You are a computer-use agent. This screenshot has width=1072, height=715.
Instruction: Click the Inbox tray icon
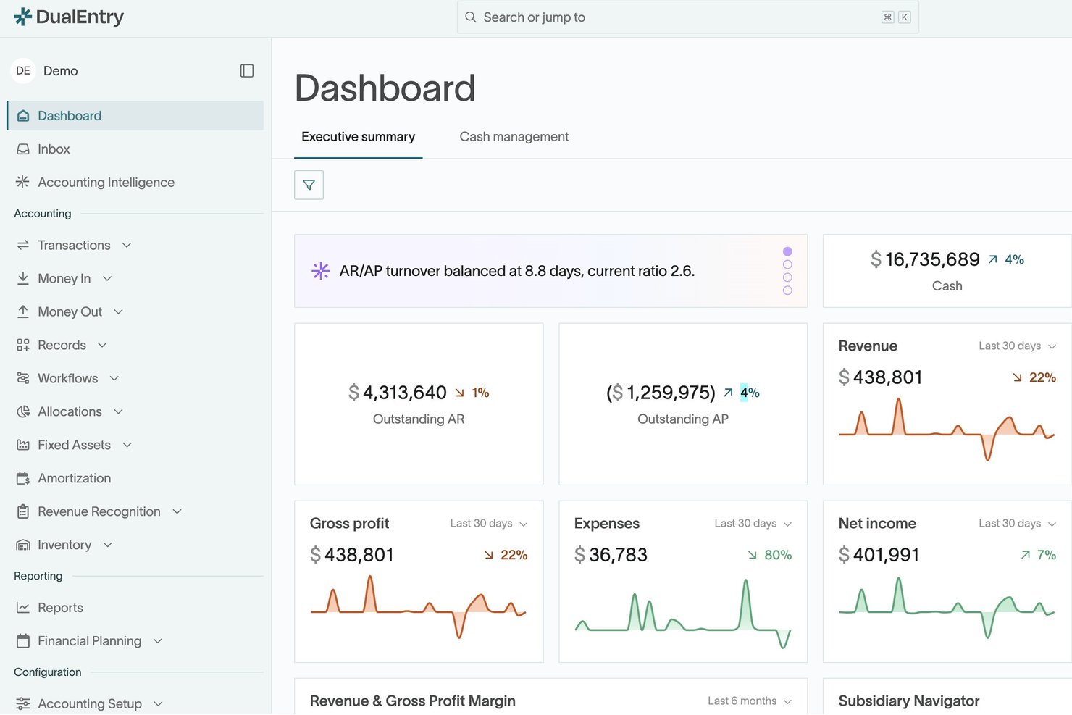coord(23,149)
